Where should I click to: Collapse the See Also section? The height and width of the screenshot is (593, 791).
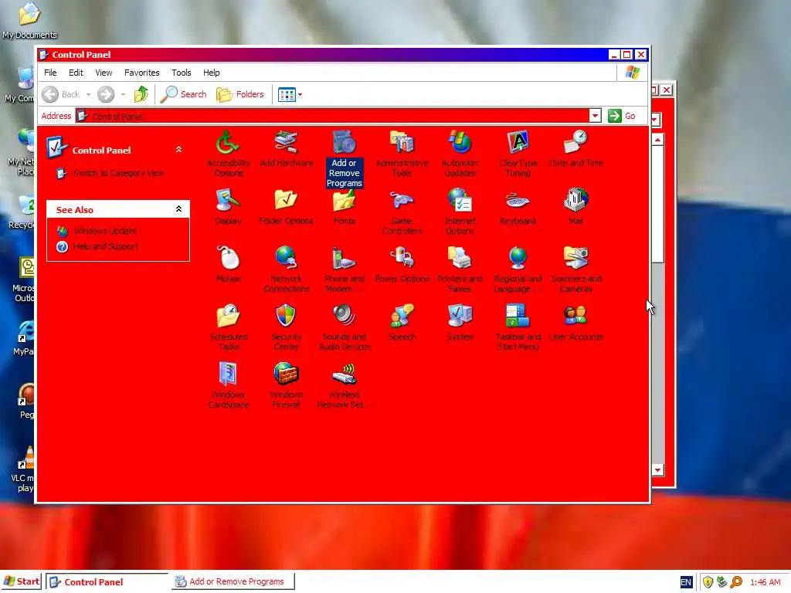pyautogui.click(x=178, y=208)
